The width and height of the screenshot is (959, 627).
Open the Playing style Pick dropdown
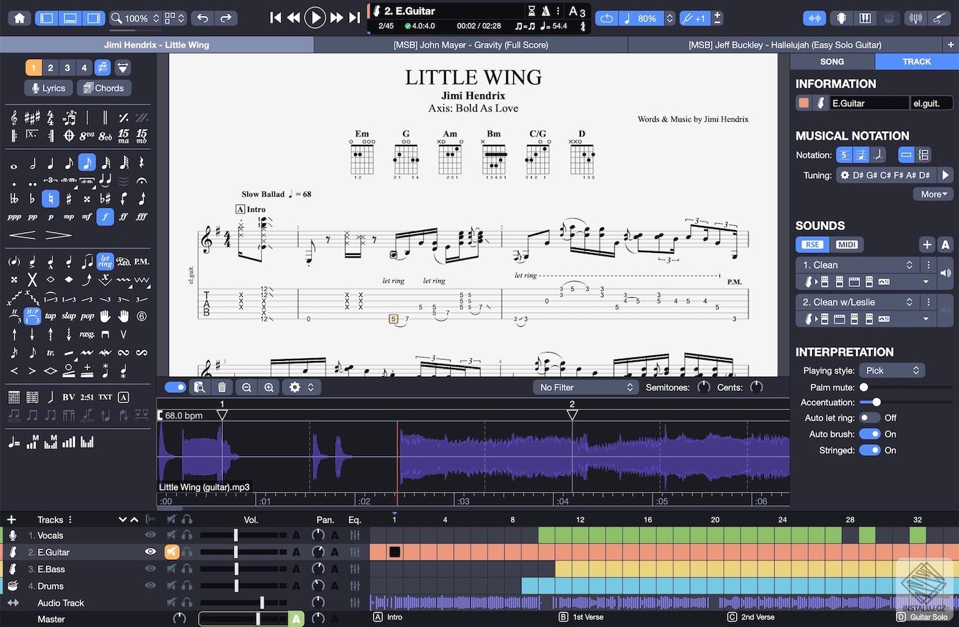pyautogui.click(x=892, y=371)
